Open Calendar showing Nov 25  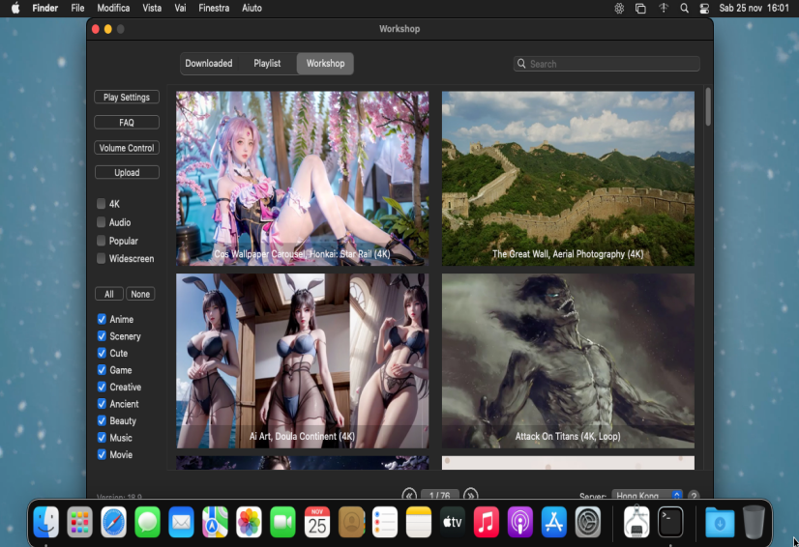pos(317,522)
